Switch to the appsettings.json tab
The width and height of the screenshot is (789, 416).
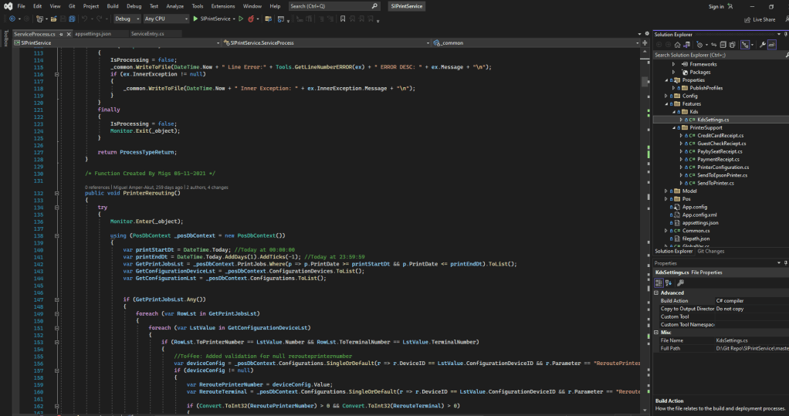tap(93, 34)
